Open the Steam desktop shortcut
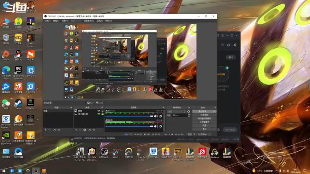 (18, 104)
